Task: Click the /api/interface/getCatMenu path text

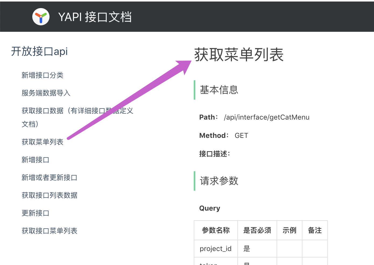Action: click(x=267, y=117)
